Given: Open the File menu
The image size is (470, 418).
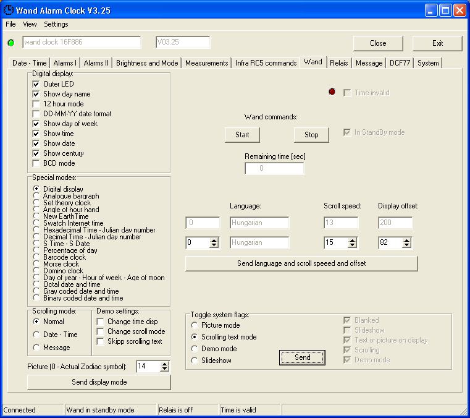Looking at the screenshot, I should click(x=10, y=24).
